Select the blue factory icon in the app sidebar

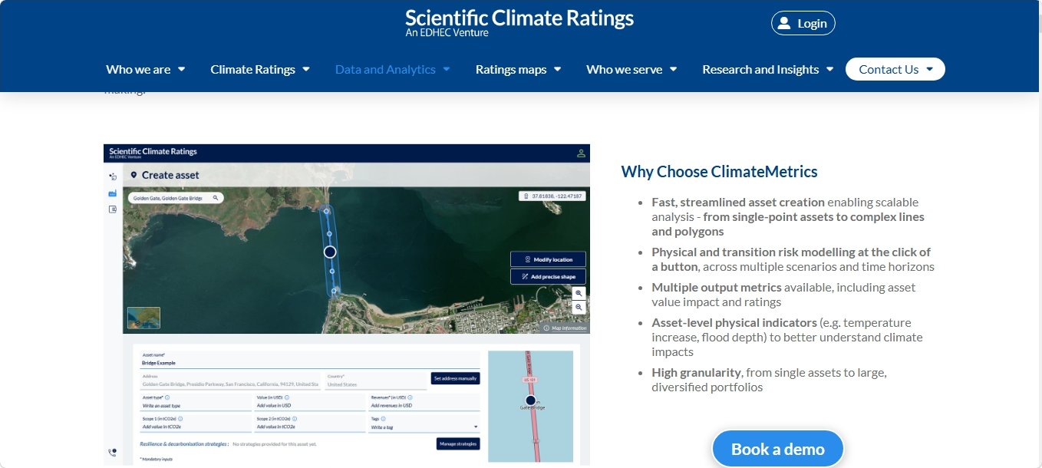click(113, 193)
